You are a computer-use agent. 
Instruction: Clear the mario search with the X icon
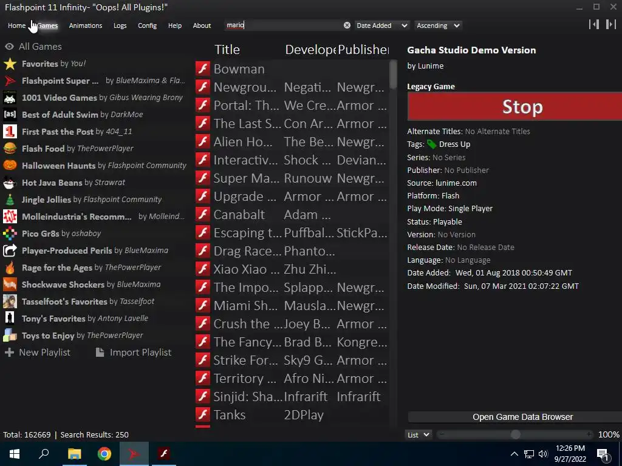347,25
